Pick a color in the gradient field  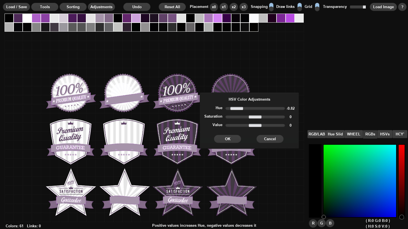click(360, 181)
